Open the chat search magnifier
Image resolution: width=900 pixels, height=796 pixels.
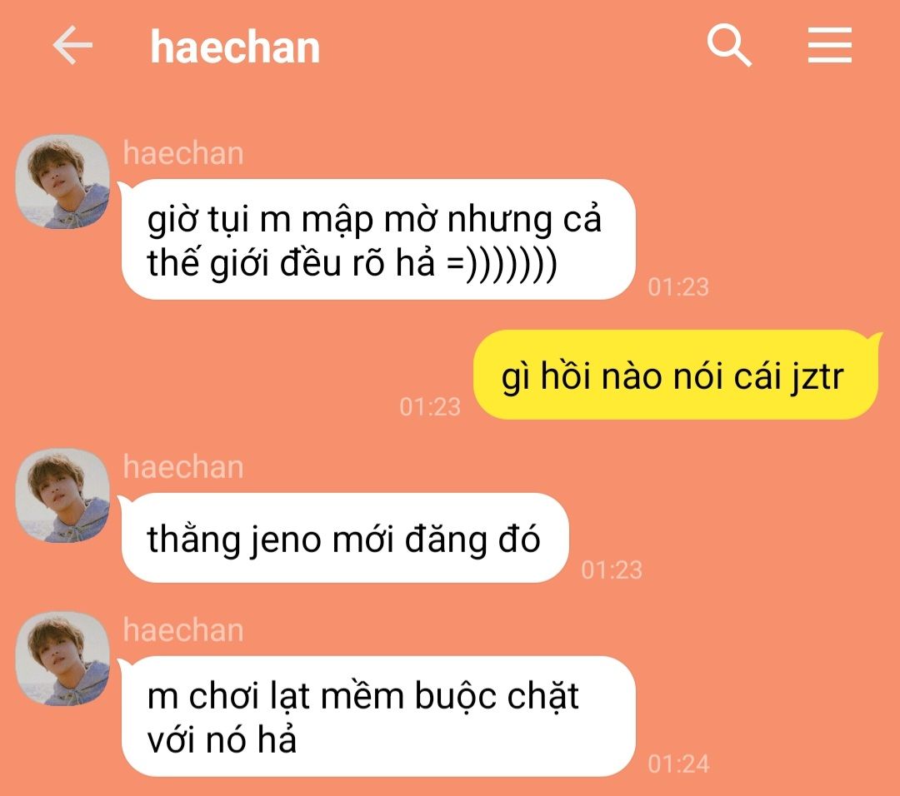click(729, 45)
